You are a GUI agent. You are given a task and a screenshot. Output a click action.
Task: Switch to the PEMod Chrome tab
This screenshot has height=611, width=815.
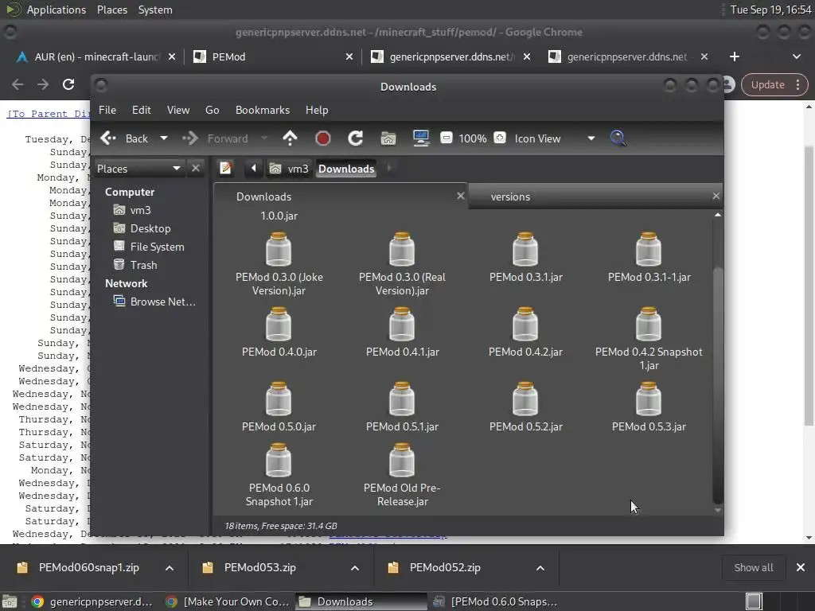272,56
